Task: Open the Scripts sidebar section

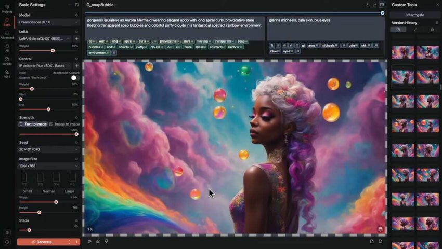Action: pos(7,60)
